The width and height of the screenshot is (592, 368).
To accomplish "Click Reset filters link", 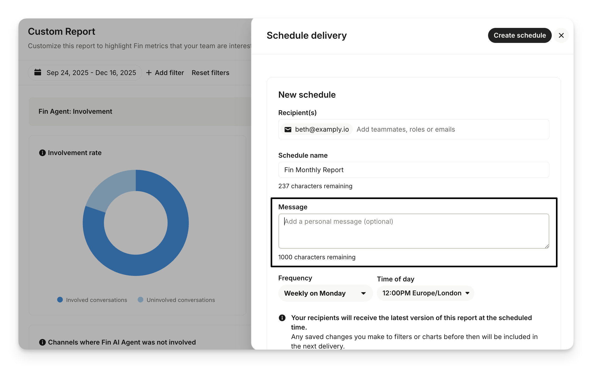I will 210,73.
